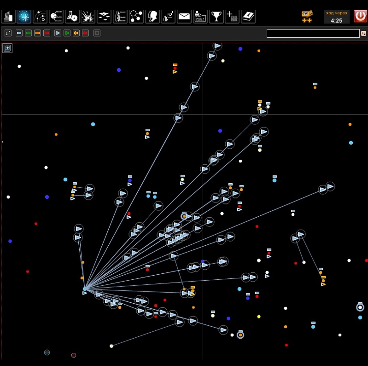This screenshot has width=368, height=366.
Task: Toggle the green fleet arrow filter
Action: (x=67, y=33)
